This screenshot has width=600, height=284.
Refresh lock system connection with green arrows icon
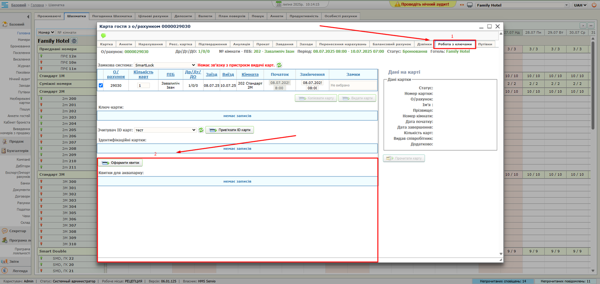(279, 65)
